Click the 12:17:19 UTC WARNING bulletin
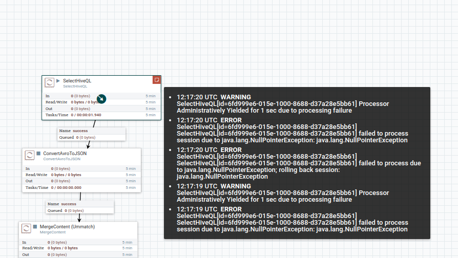458x258 pixels. click(x=283, y=193)
